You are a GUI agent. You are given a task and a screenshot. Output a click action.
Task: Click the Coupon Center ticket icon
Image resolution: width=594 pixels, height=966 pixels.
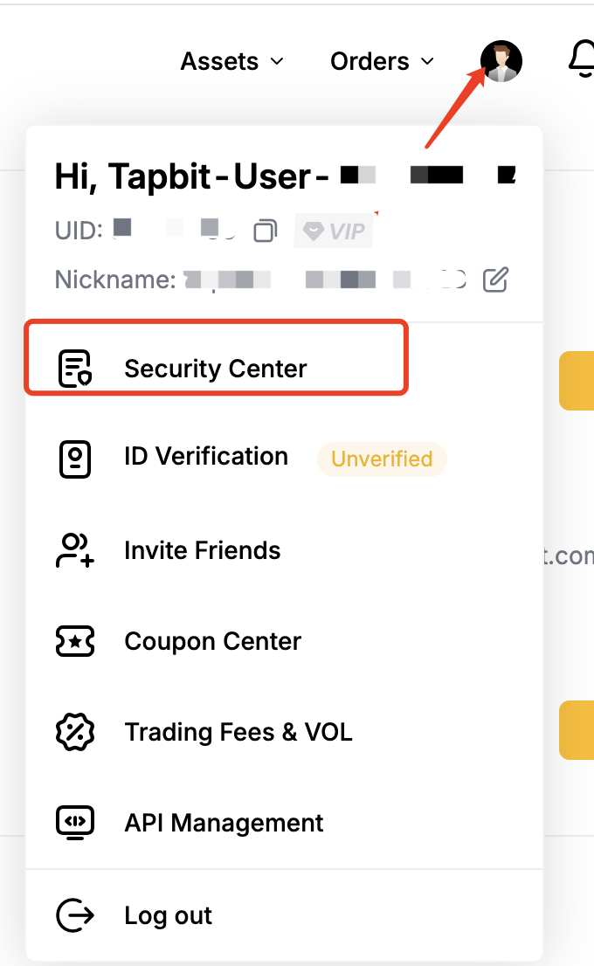pos(75,642)
